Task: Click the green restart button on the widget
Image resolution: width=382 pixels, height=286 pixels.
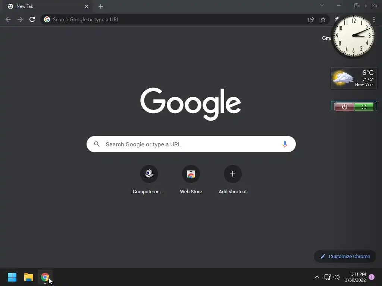Action: pyautogui.click(x=364, y=107)
